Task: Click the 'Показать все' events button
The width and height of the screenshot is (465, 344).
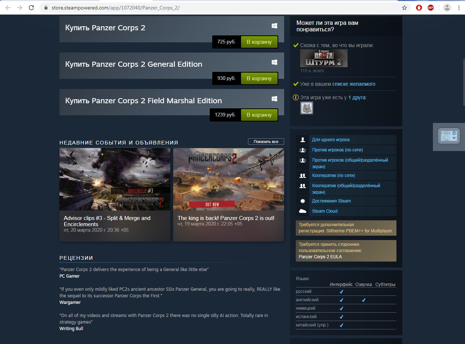Action: tap(266, 142)
